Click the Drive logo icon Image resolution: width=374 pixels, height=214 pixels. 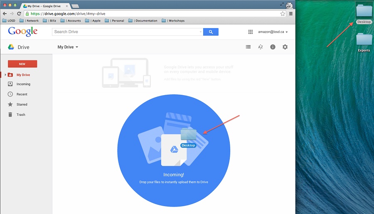(x=11, y=47)
